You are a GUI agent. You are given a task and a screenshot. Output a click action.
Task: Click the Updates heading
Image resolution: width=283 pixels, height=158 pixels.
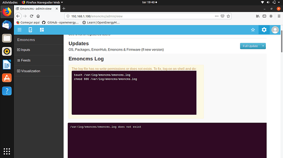point(78,44)
